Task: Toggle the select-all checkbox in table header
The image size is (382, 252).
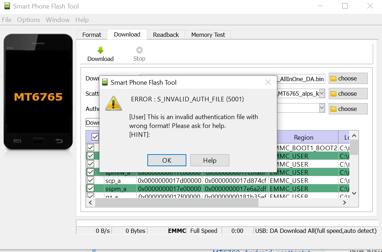Action: (95, 137)
